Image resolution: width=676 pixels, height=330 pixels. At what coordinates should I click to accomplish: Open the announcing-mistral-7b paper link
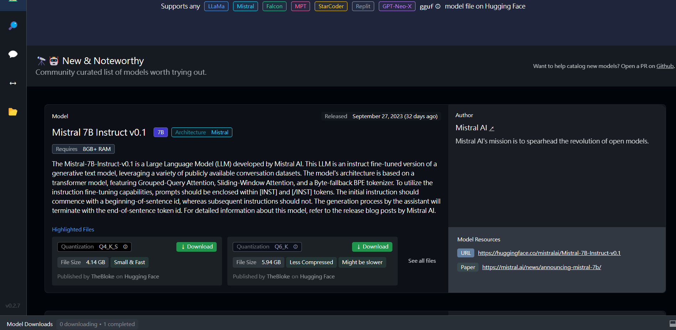coord(542,267)
